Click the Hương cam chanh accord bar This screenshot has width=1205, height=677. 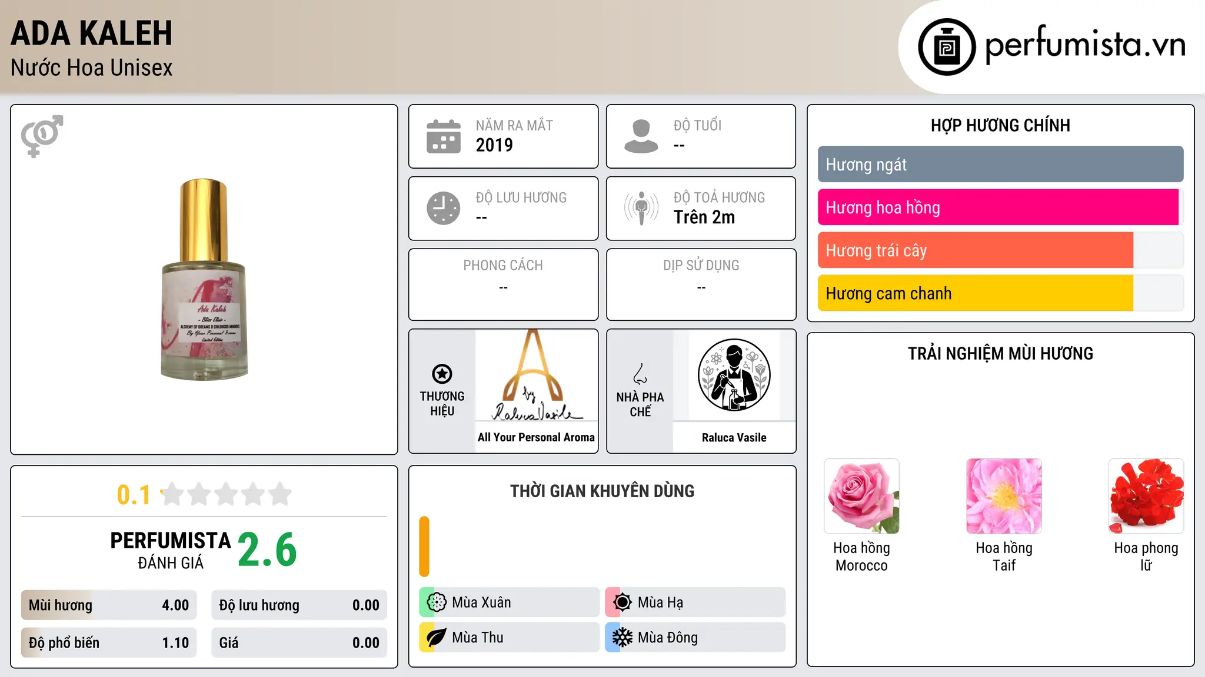click(x=1000, y=293)
